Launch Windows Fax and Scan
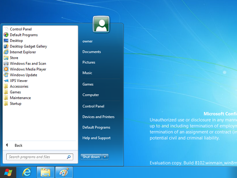 [x=28, y=63]
